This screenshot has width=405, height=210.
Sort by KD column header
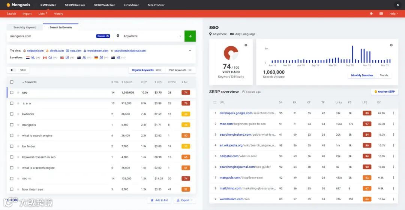(x=184, y=82)
